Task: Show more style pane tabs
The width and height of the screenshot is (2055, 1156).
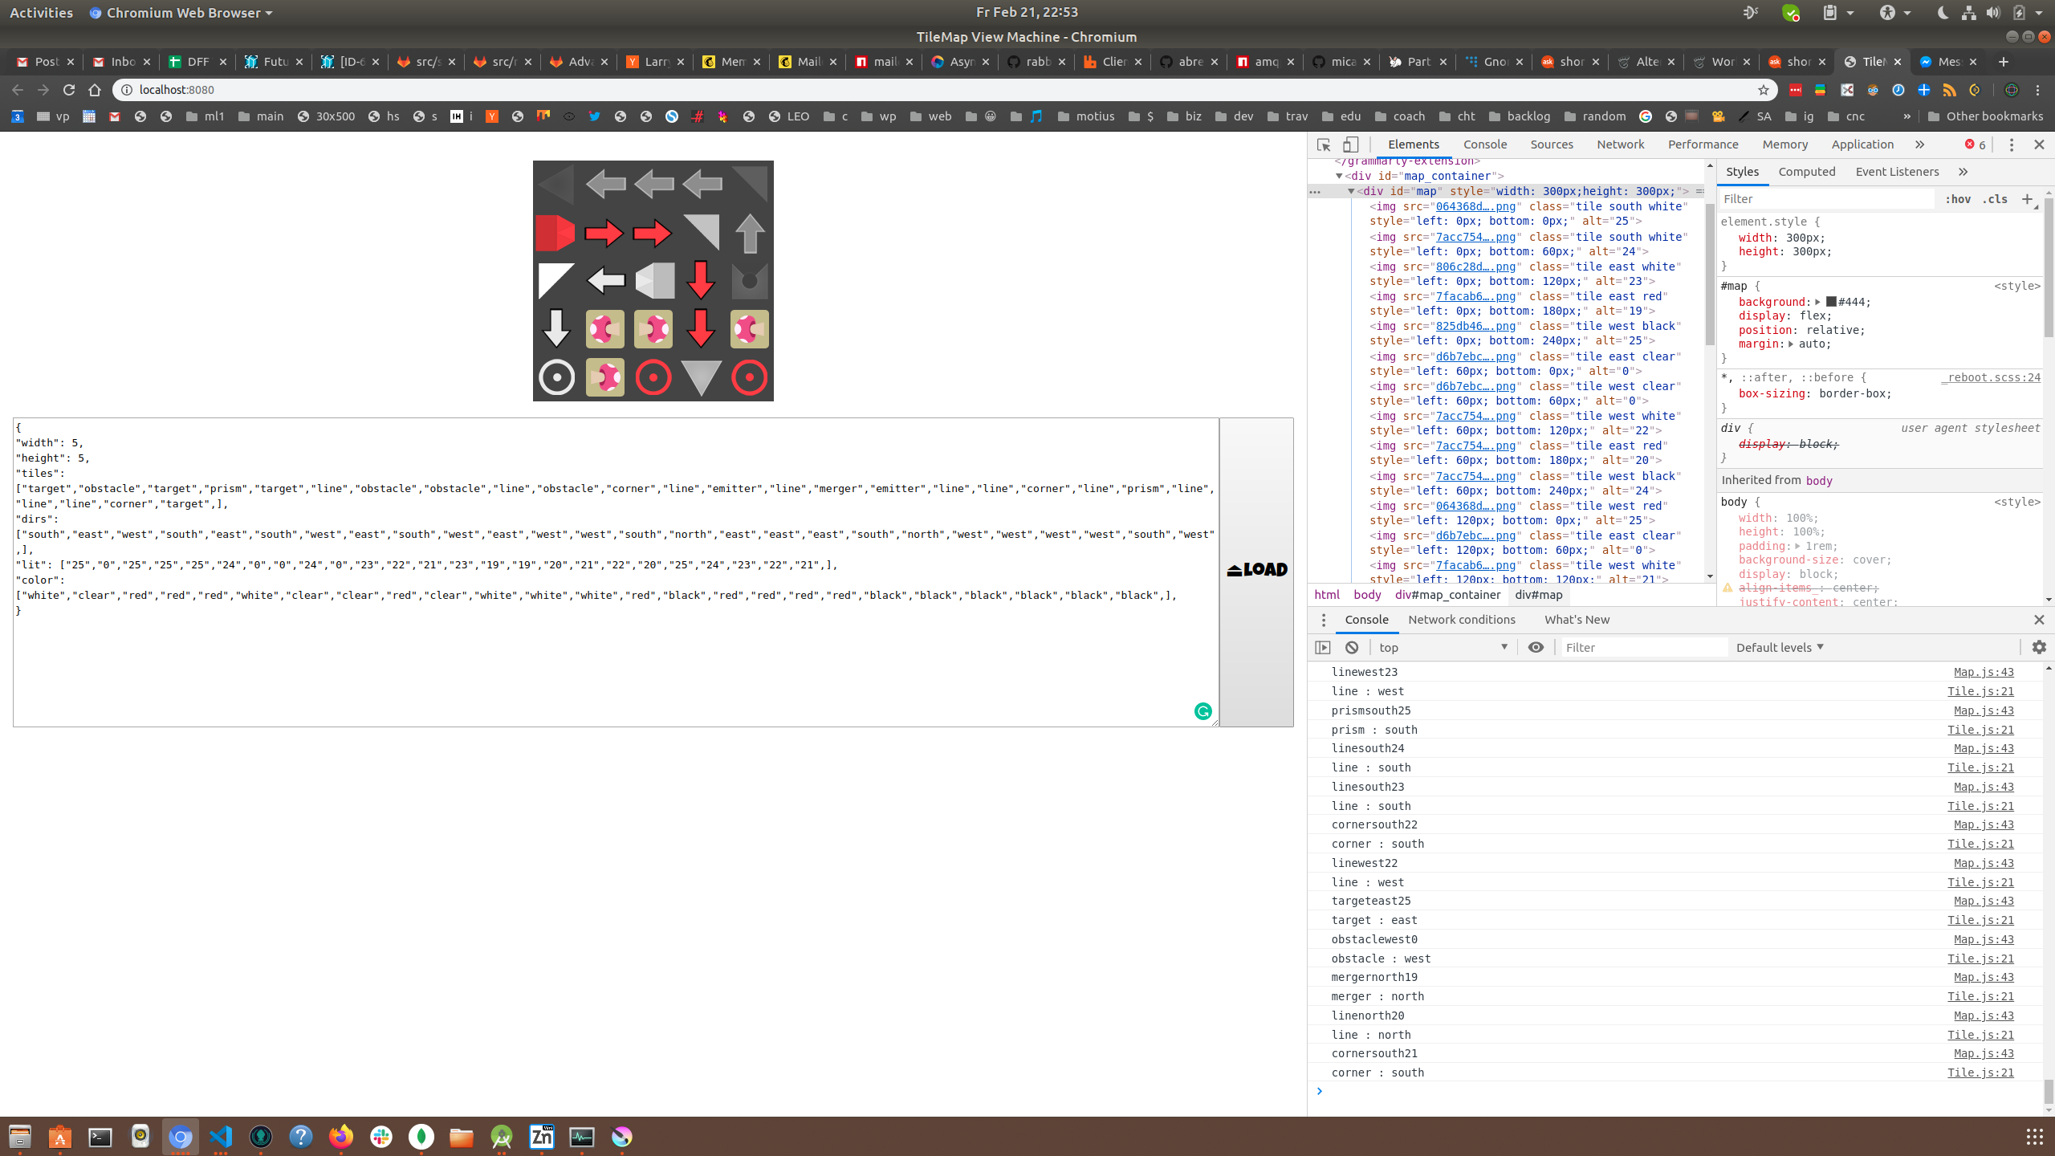Action: (1963, 172)
